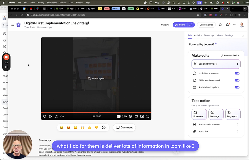
Task: Click the video progress bar
Action: click(96, 112)
